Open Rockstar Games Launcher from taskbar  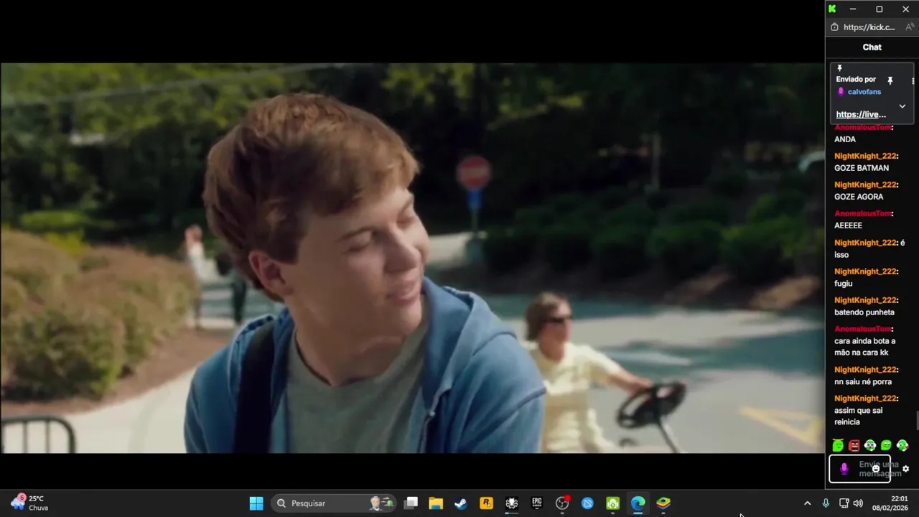(486, 503)
